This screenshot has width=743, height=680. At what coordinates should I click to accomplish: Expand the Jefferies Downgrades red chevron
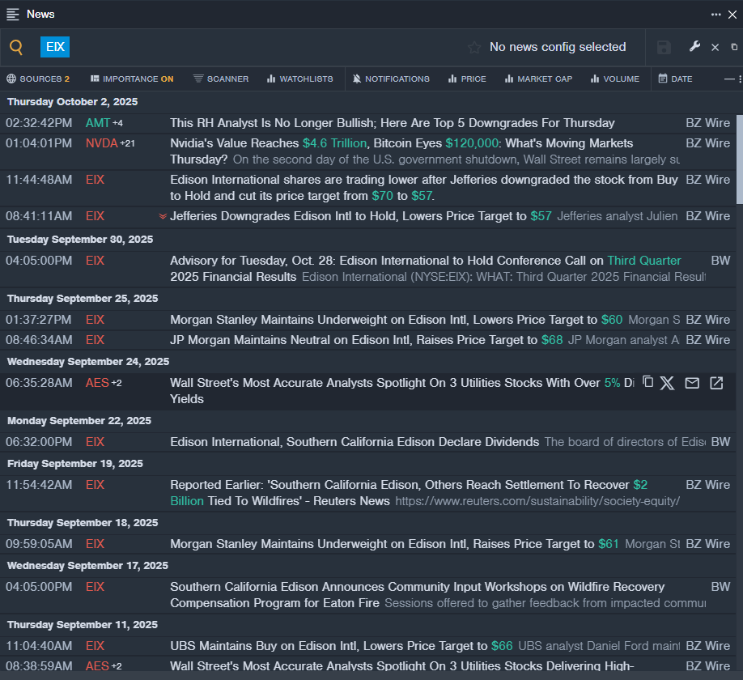coord(163,216)
